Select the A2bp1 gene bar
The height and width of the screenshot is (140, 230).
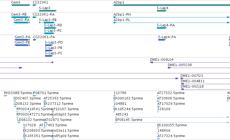point(172,5)
